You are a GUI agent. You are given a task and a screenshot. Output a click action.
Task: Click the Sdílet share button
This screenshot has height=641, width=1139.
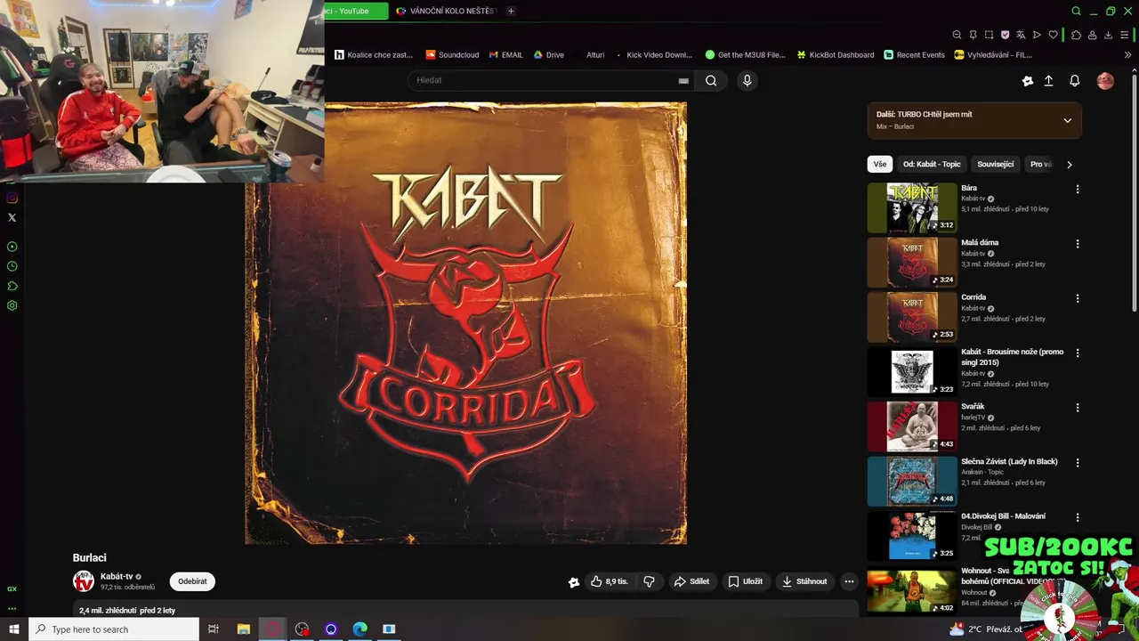pos(692,581)
